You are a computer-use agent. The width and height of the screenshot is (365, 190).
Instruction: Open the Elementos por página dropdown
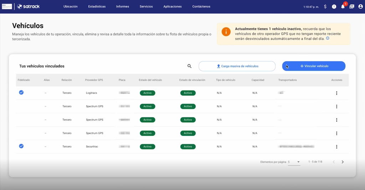tap(294, 162)
